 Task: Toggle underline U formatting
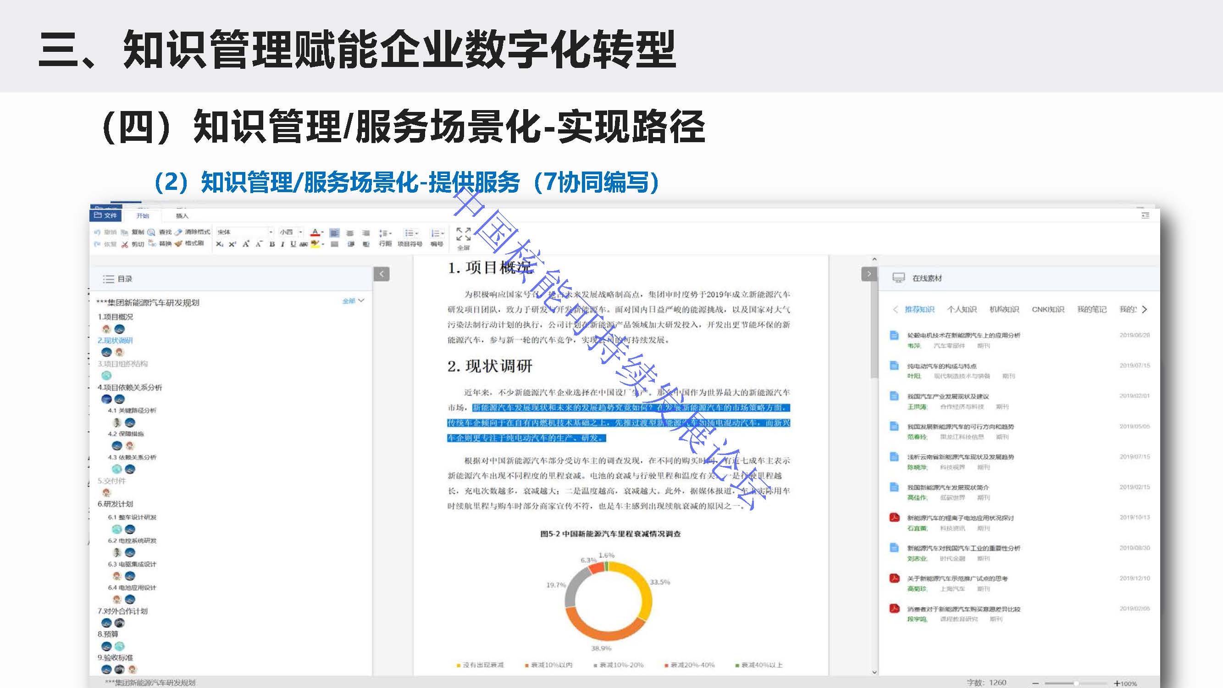pyautogui.click(x=293, y=244)
